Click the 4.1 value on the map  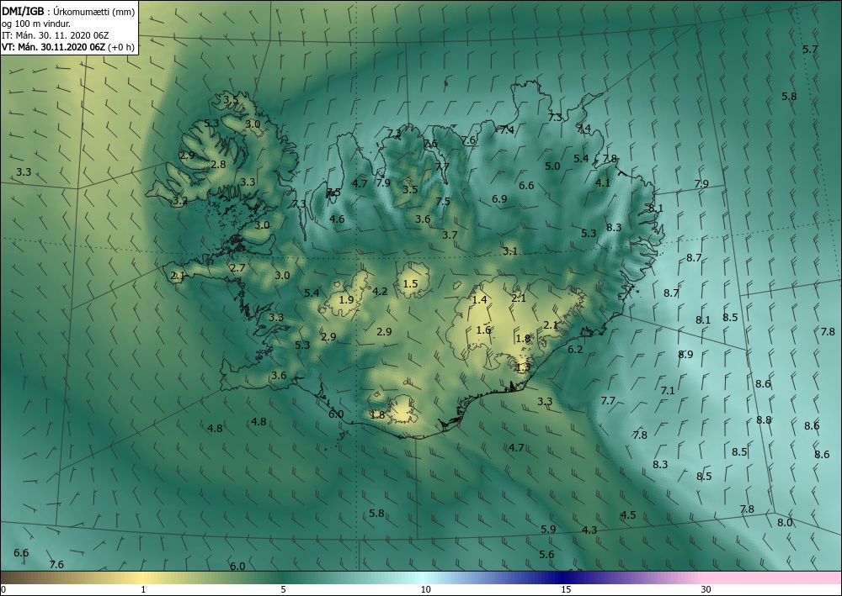(x=603, y=182)
